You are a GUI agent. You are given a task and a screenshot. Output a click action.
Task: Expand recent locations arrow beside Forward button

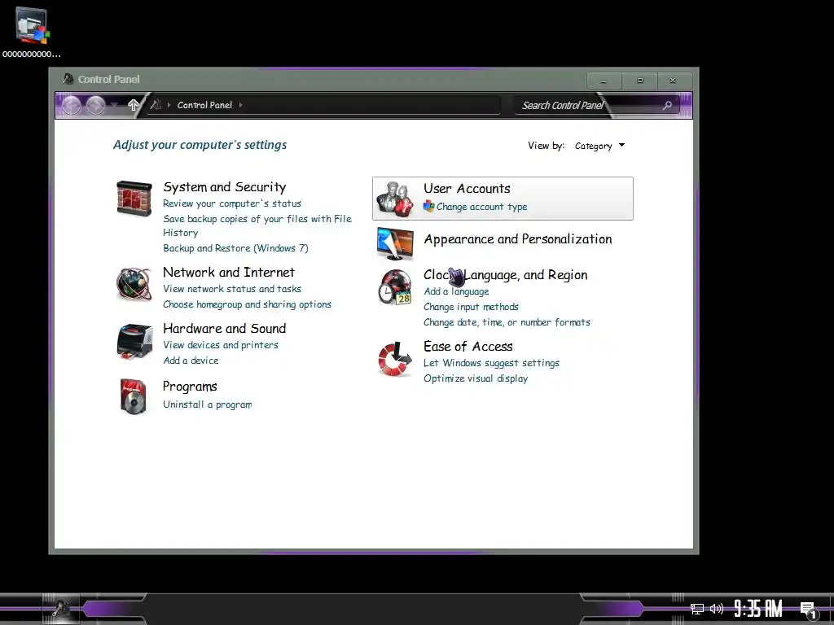tap(114, 105)
